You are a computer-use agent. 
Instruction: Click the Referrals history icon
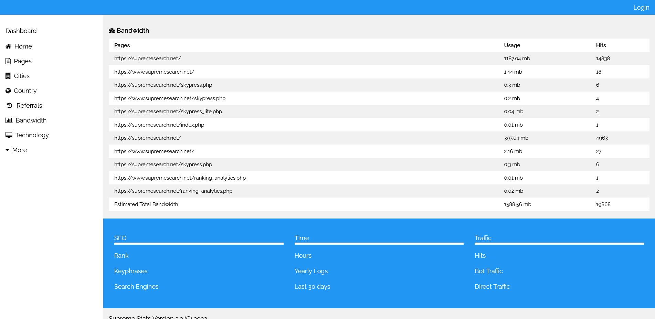10,106
